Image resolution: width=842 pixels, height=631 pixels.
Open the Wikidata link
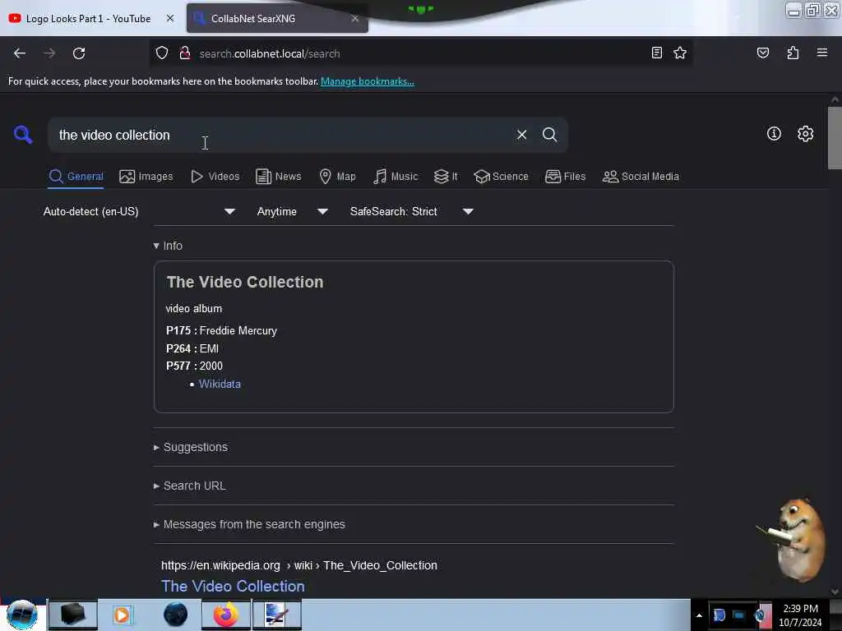pos(220,385)
